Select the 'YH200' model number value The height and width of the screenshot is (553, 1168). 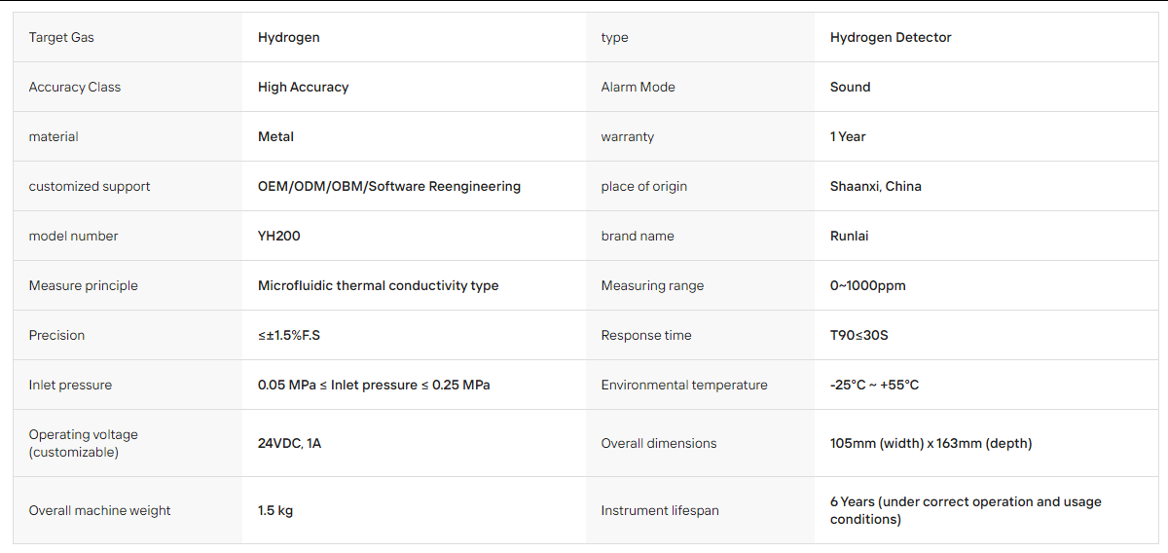279,237
